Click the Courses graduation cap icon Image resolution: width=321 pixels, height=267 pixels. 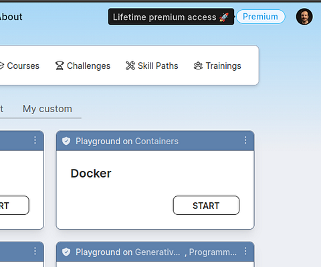click(2, 65)
